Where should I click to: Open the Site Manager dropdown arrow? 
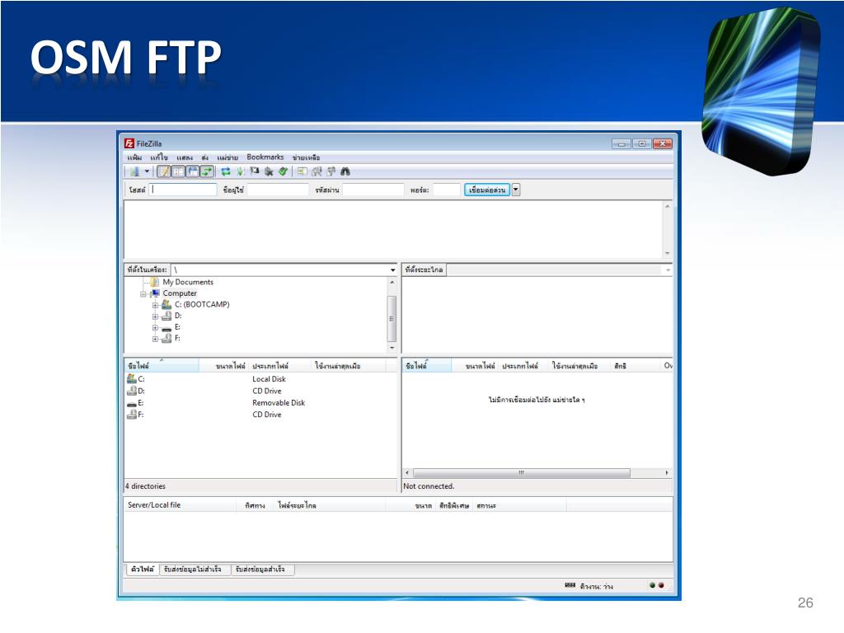pyautogui.click(x=147, y=171)
